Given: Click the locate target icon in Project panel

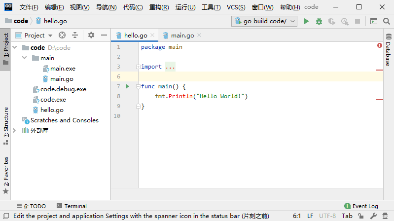Looking at the screenshot, I should pos(62,35).
